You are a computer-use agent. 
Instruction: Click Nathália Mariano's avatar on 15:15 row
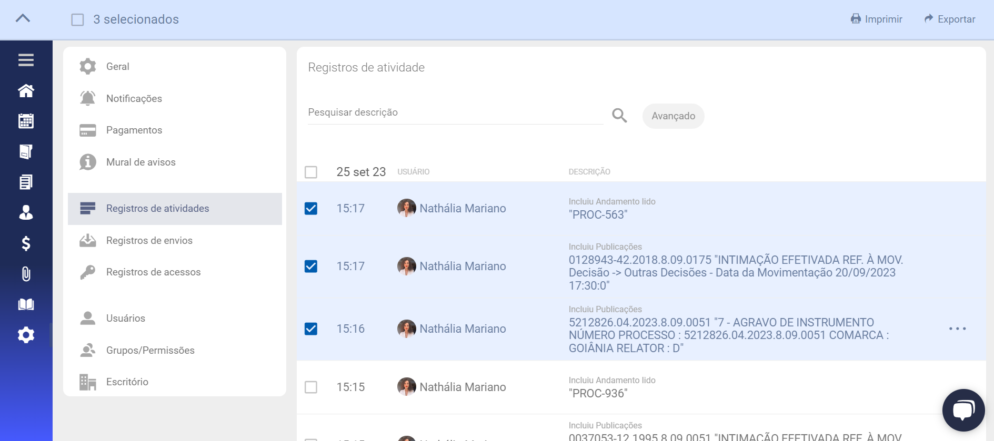(406, 387)
